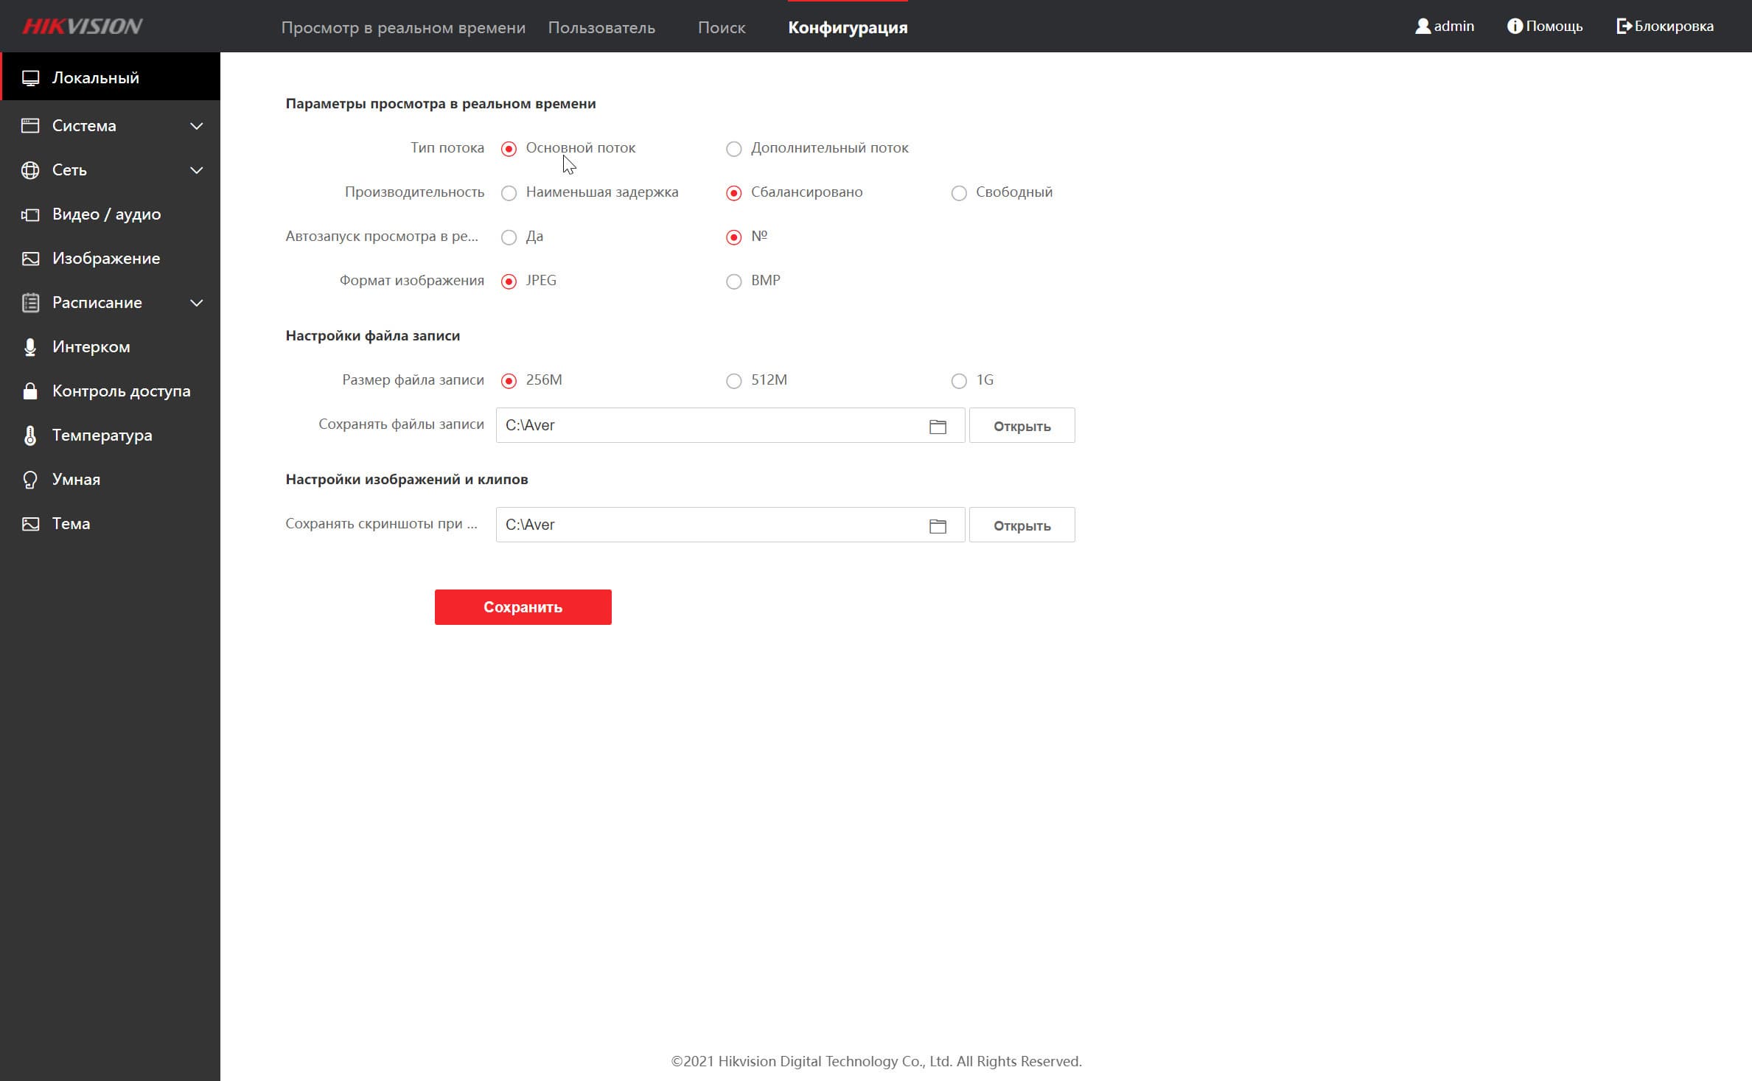Select the BMP image format option
This screenshot has height=1081, width=1752.
click(733, 281)
